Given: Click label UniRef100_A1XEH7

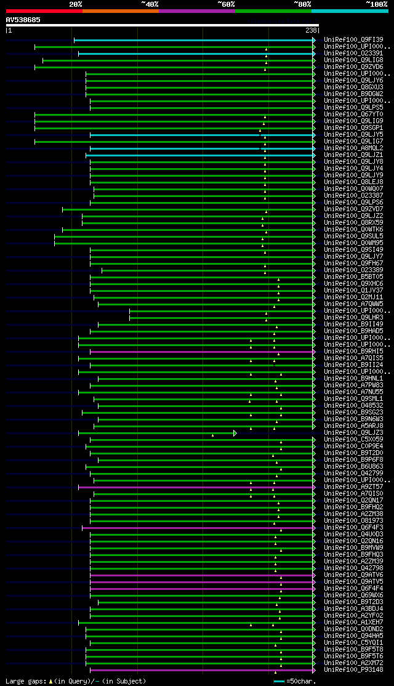Looking at the screenshot, I should point(353,623).
